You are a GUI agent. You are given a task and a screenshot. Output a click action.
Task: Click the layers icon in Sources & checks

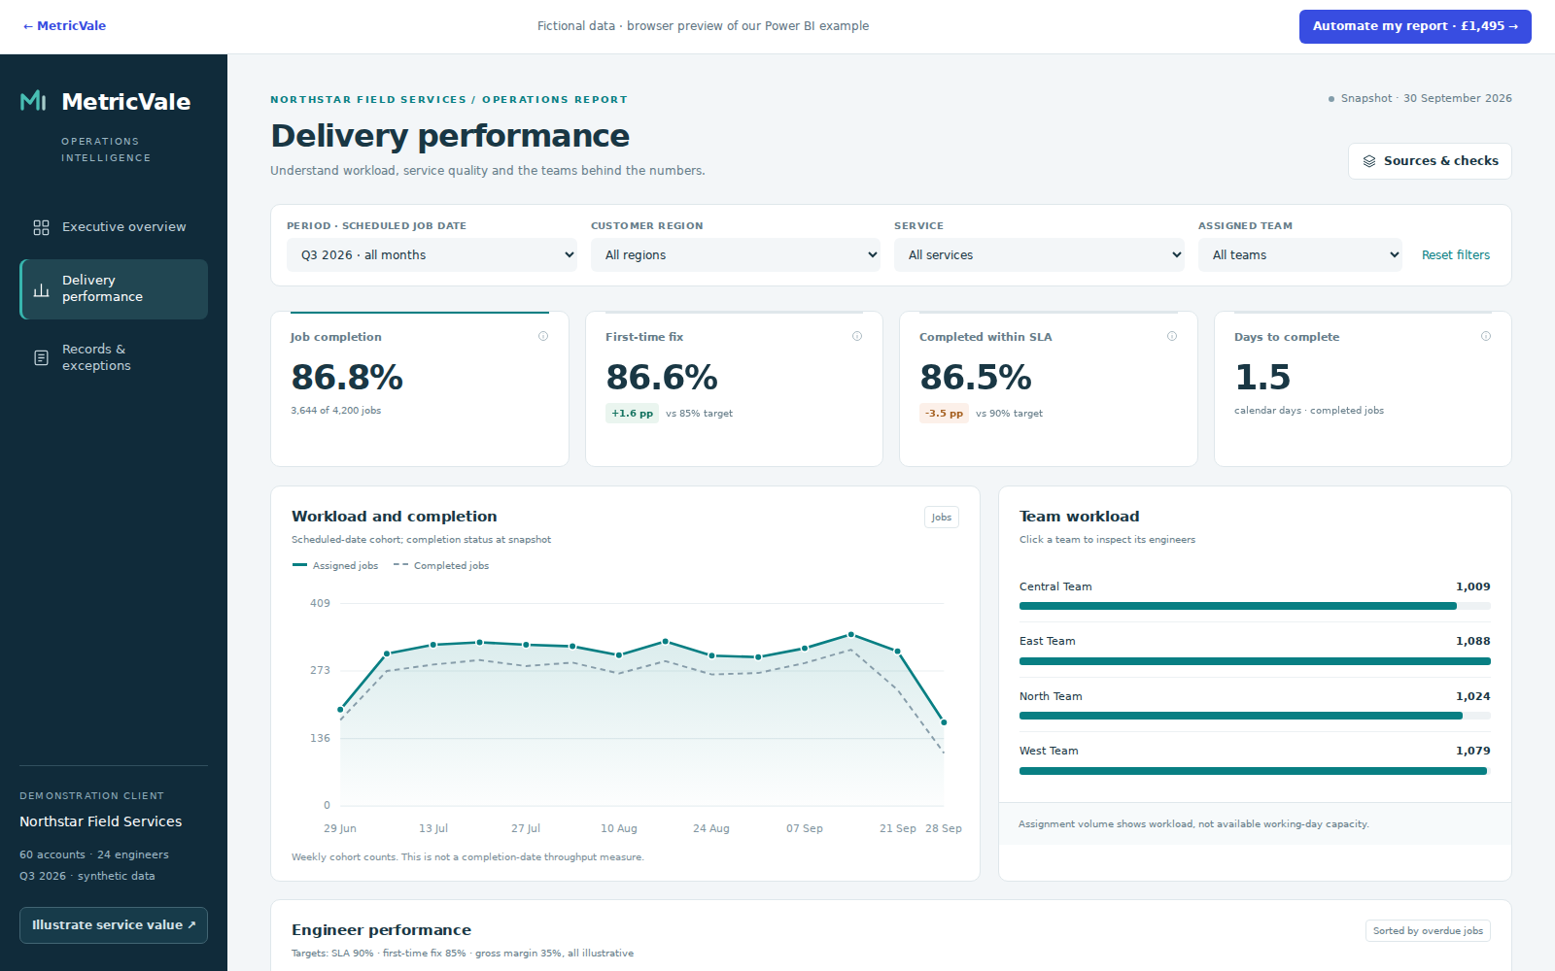pos(1369,161)
